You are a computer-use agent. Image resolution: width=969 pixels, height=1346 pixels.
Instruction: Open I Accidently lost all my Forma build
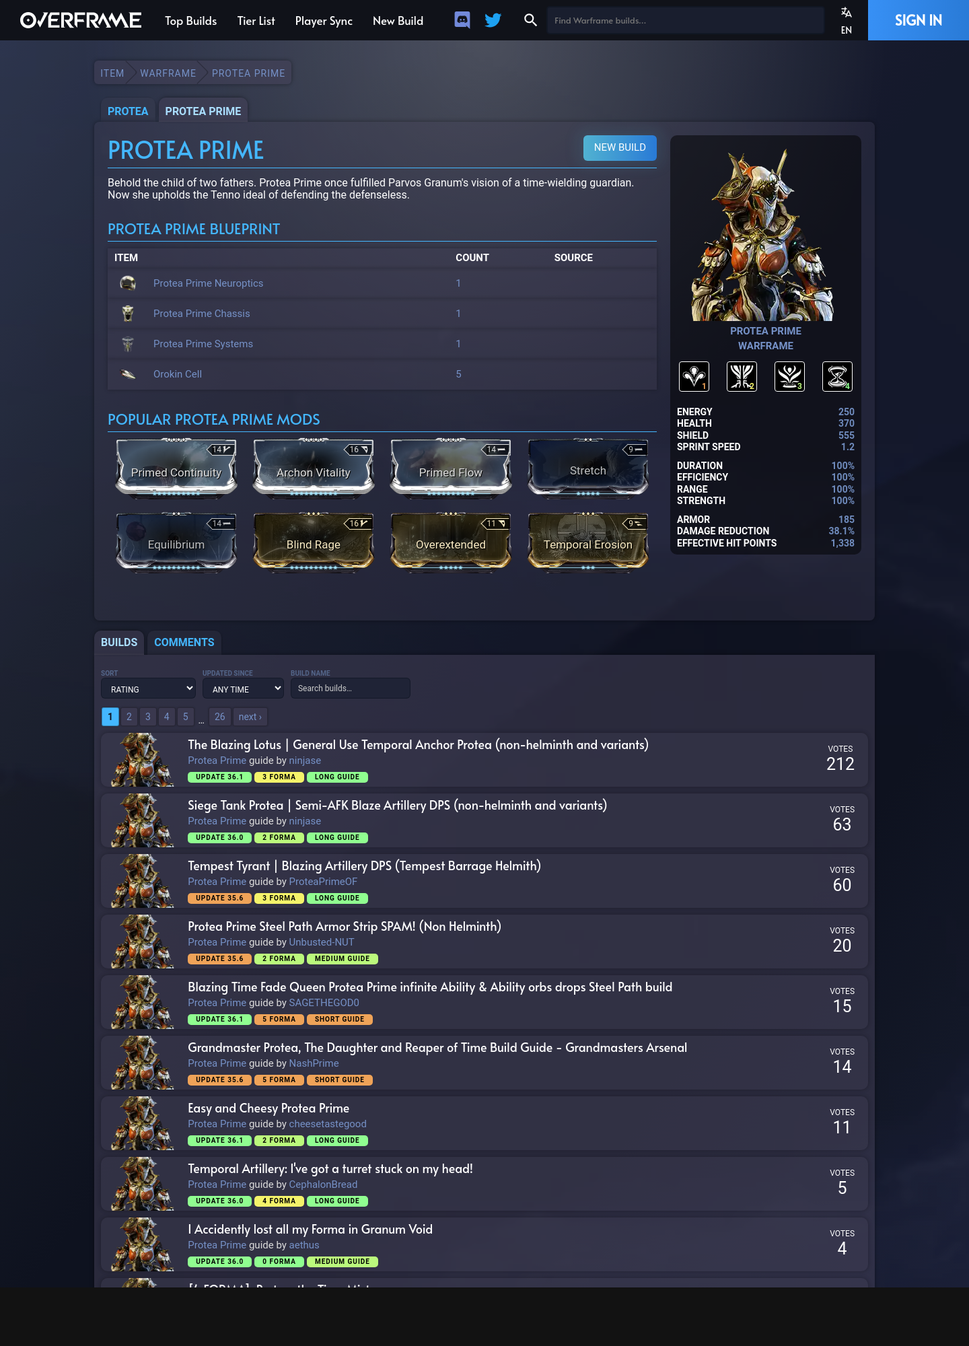(x=310, y=1230)
